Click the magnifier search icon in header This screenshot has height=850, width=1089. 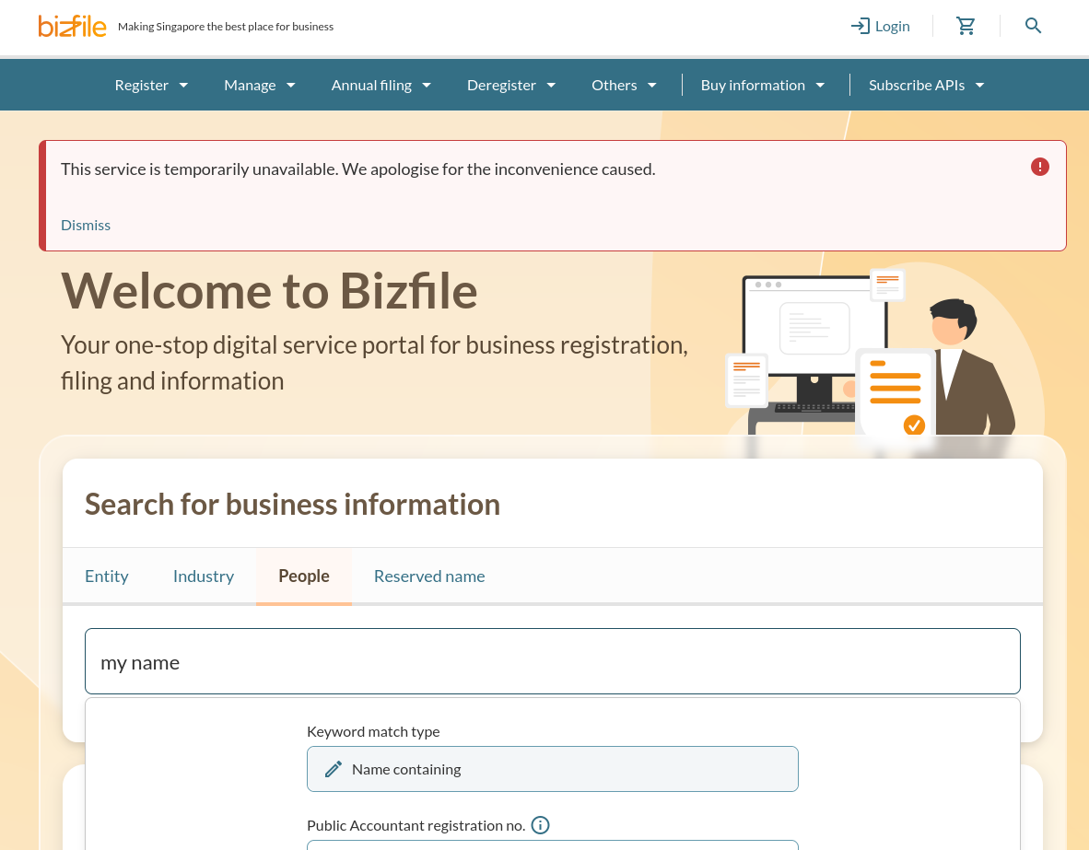click(x=1033, y=26)
